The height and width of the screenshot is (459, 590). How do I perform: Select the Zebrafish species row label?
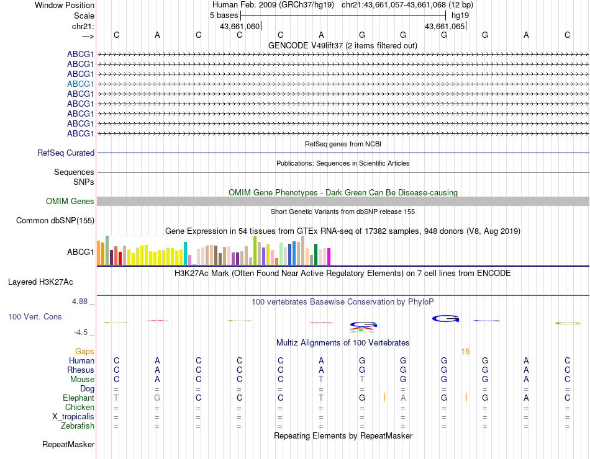click(x=78, y=426)
